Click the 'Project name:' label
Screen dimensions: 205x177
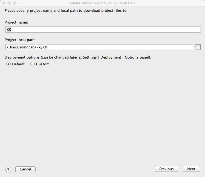pyautogui.click(x=16, y=22)
